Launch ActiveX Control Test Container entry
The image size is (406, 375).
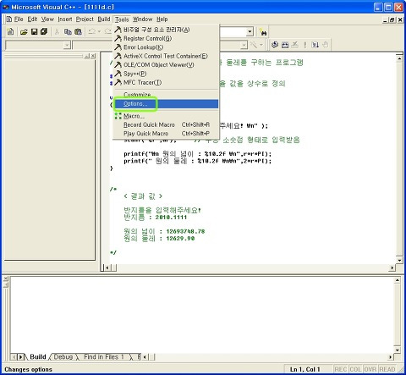(x=166, y=56)
